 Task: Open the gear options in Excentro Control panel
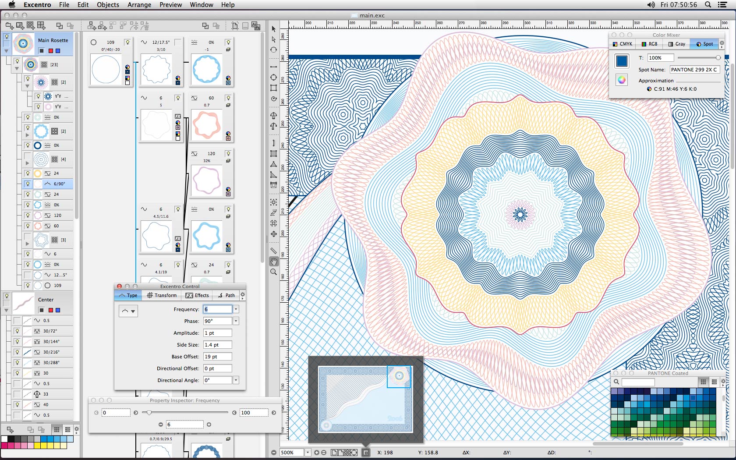pos(243,295)
